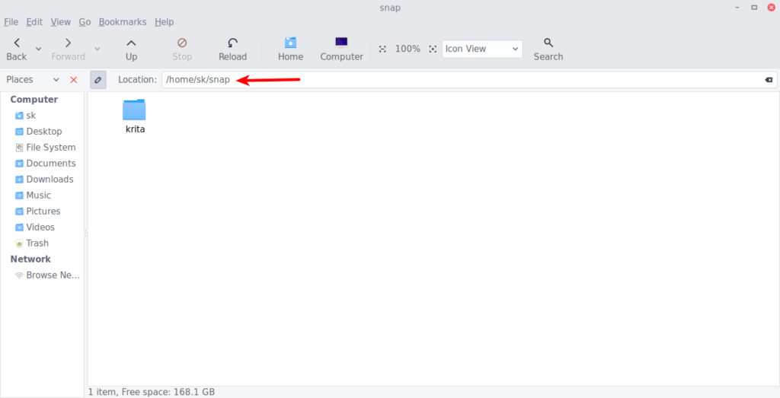Maximize the snap window
This screenshot has width=780, height=398.
(x=754, y=8)
